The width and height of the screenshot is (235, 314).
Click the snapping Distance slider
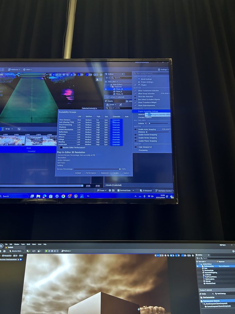158,132
